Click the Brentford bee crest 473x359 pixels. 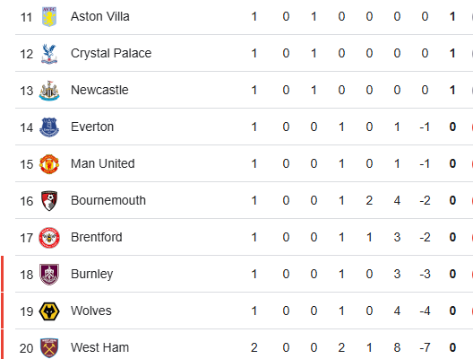pos(49,238)
